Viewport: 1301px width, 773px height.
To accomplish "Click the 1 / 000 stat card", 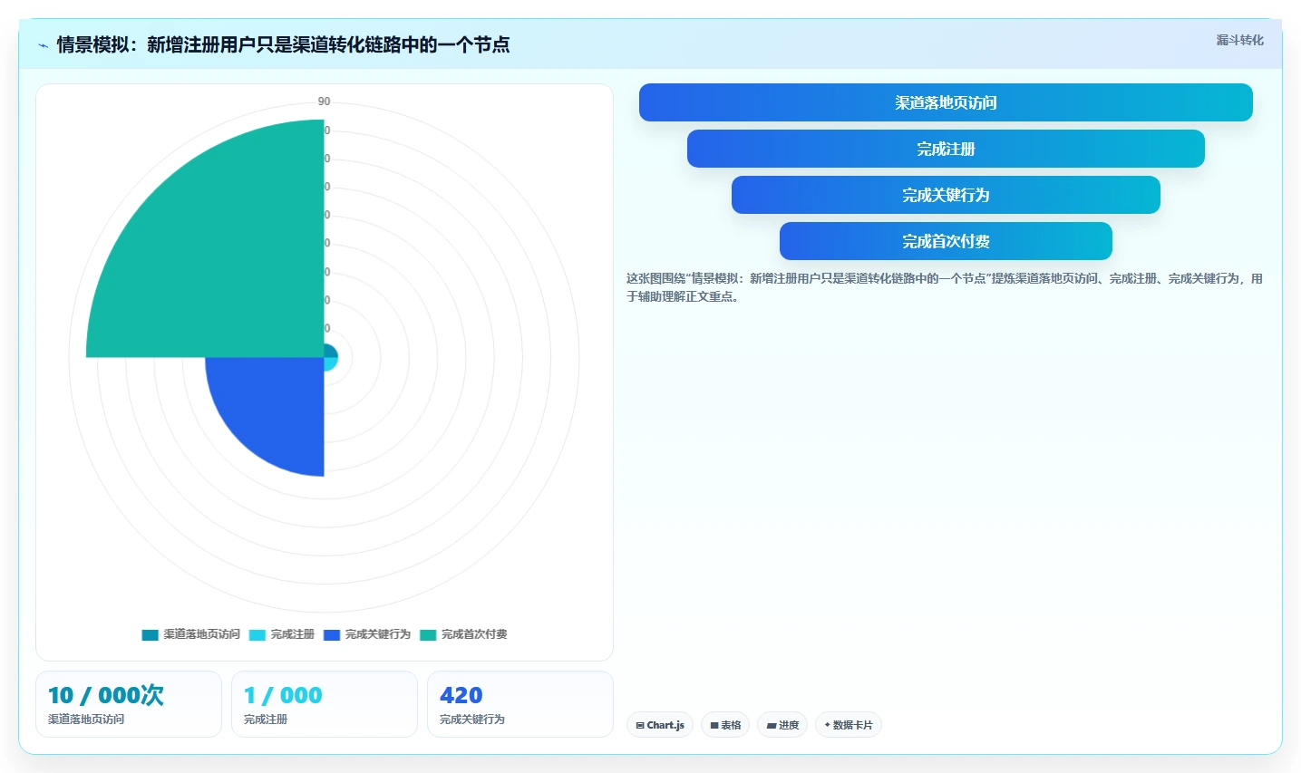I will [x=325, y=704].
